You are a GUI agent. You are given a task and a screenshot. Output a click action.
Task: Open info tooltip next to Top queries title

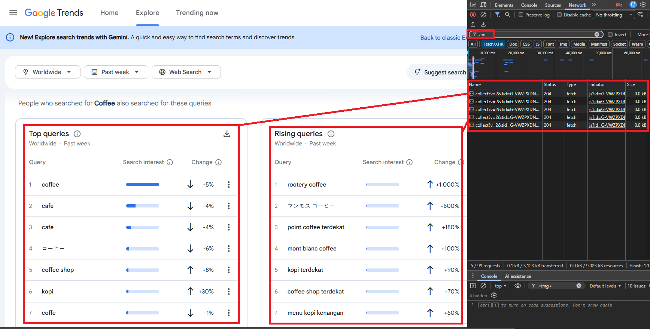[x=77, y=134]
